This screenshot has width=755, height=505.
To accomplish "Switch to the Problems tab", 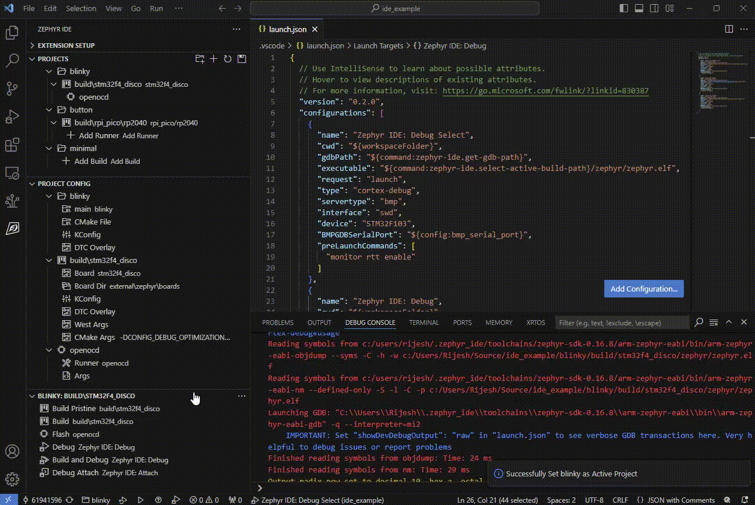I will coord(278,322).
